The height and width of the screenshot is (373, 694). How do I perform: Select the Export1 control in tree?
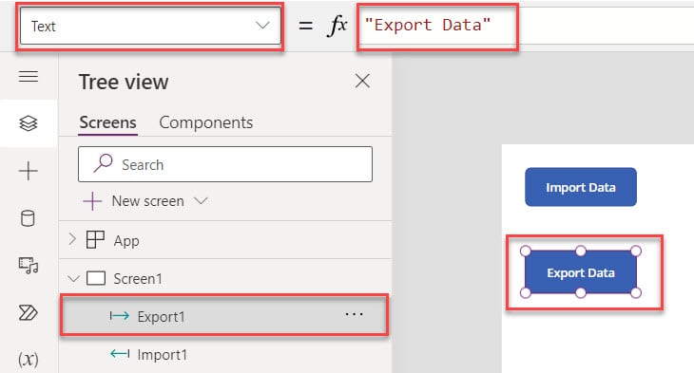(x=224, y=315)
